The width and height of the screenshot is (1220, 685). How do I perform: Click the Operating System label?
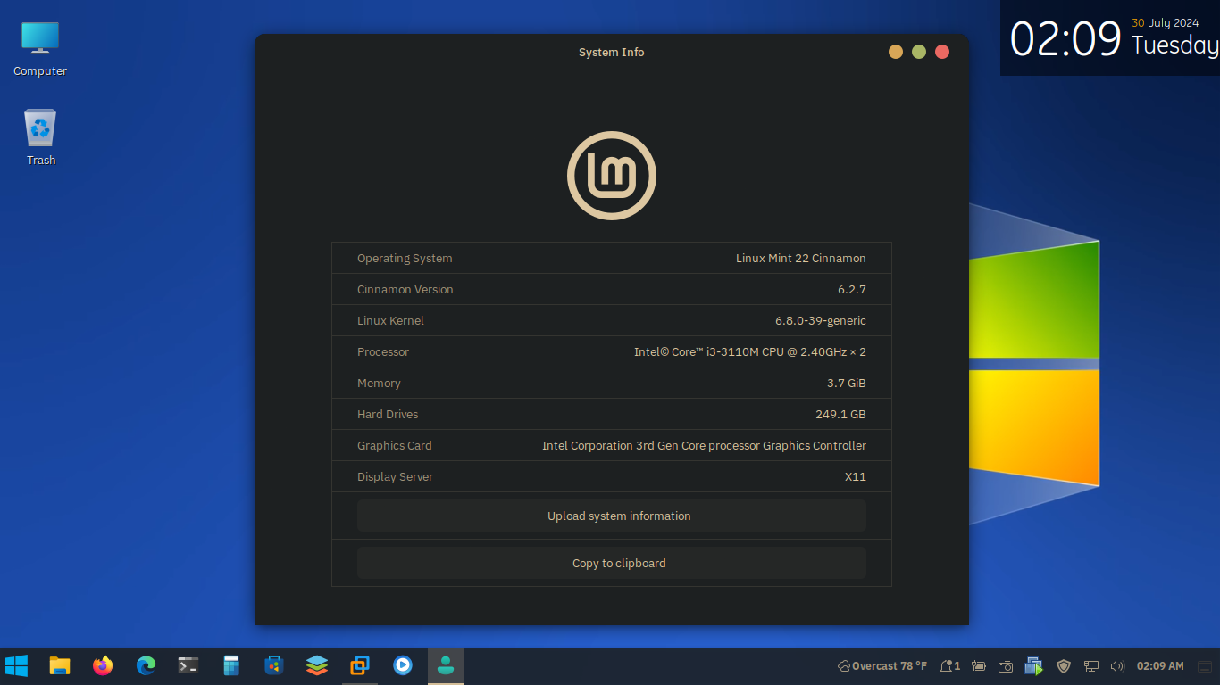pos(405,258)
